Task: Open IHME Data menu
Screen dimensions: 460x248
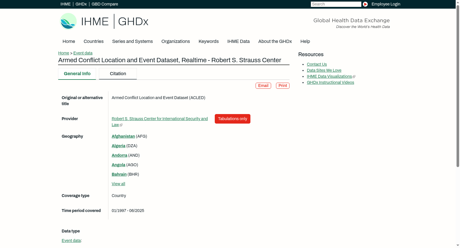Action: (x=238, y=41)
